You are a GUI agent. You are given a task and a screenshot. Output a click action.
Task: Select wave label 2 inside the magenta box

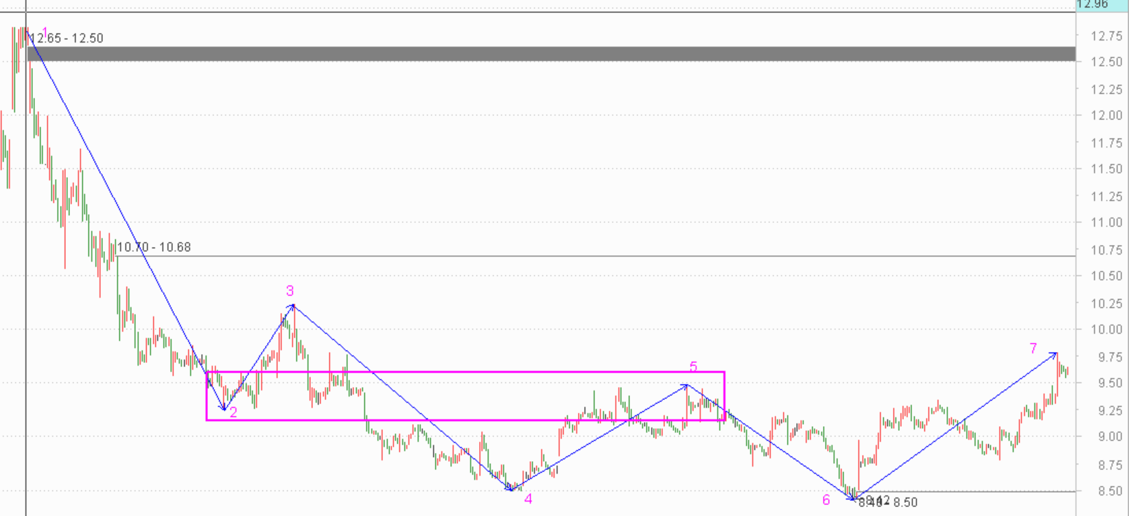click(x=233, y=412)
